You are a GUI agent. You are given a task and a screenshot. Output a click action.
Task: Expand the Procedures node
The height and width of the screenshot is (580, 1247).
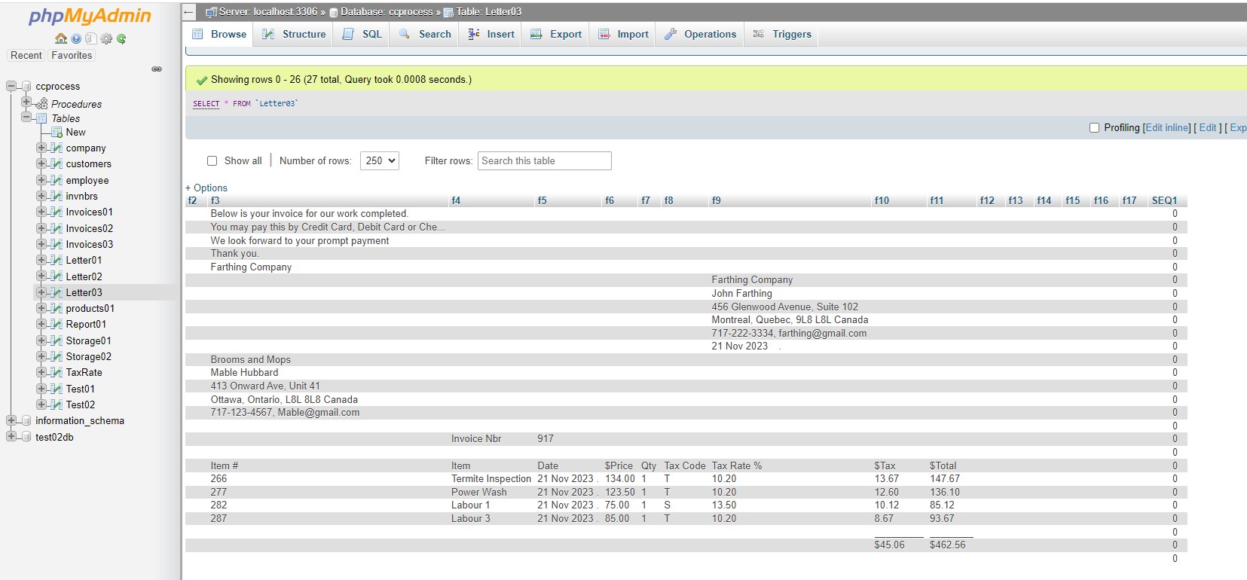(x=26, y=102)
